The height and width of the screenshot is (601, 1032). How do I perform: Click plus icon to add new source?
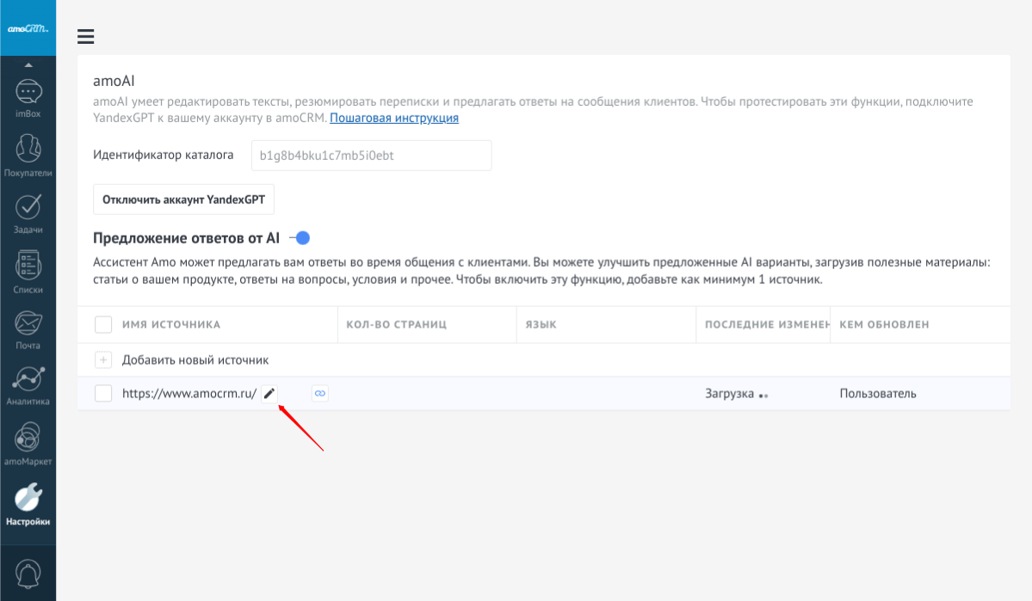click(103, 360)
